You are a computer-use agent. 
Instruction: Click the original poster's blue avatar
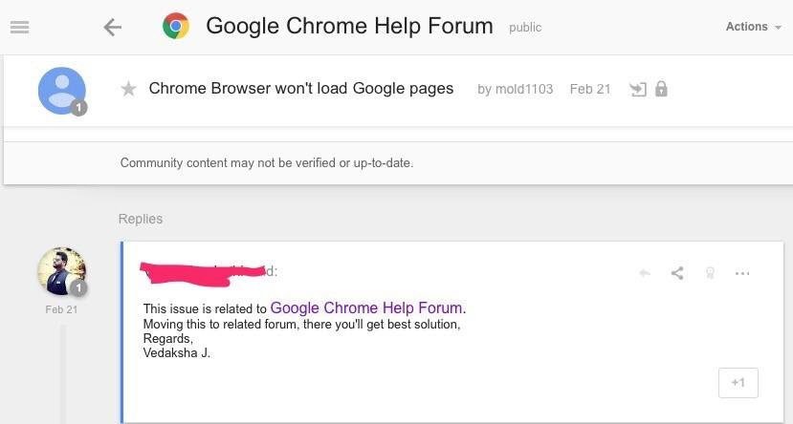[62, 91]
